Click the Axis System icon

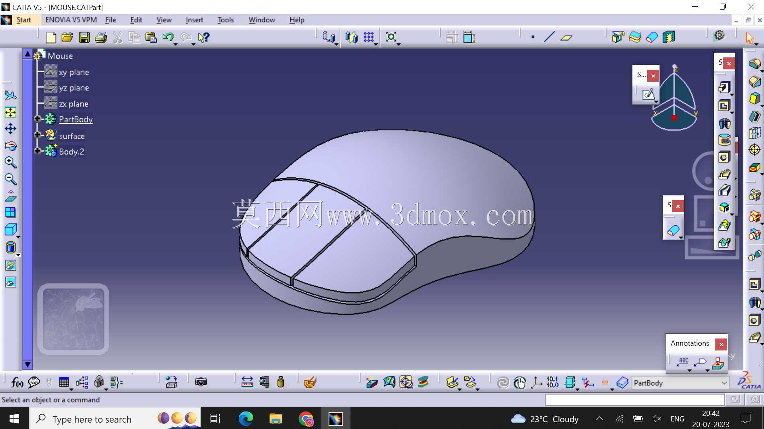536,383
